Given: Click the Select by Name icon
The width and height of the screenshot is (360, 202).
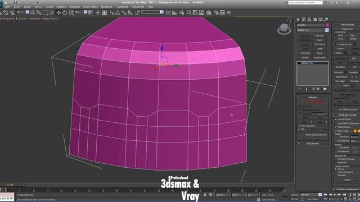Looking at the screenshot, I should tap(39, 13).
